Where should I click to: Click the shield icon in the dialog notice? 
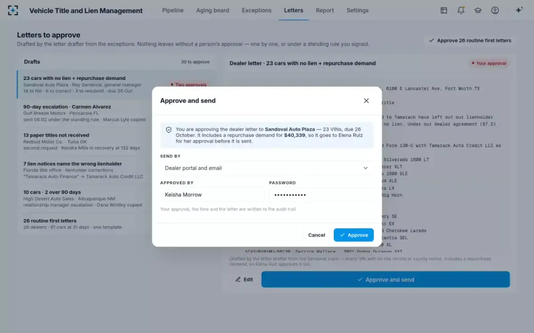[x=169, y=130]
